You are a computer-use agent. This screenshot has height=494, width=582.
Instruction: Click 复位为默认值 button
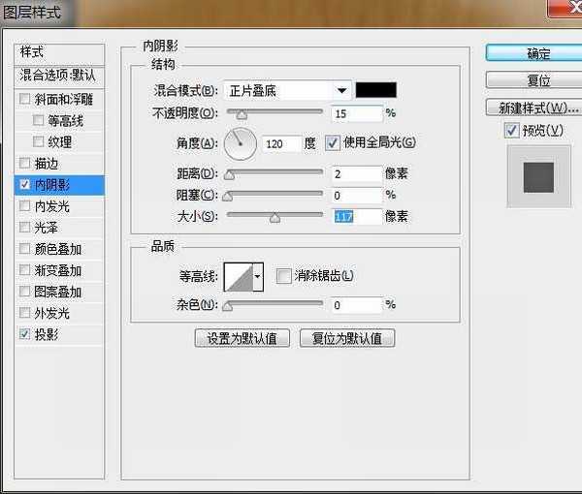click(x=347, y=339)
